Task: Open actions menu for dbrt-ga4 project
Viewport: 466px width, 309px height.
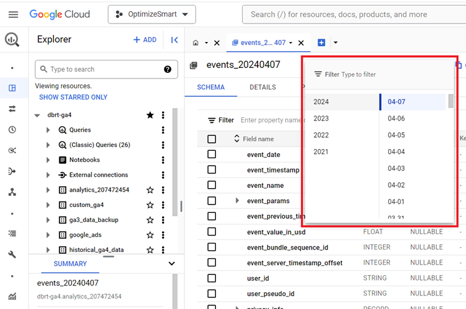Action: pos(163,115)
